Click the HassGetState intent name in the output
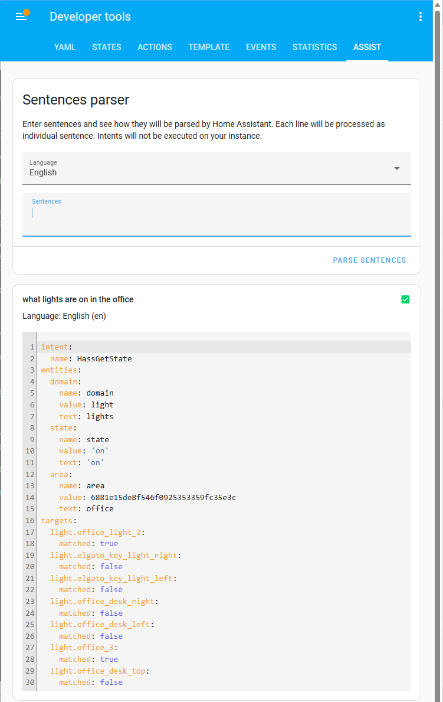Screen dimensions: 443x702 tap(104, 358)
